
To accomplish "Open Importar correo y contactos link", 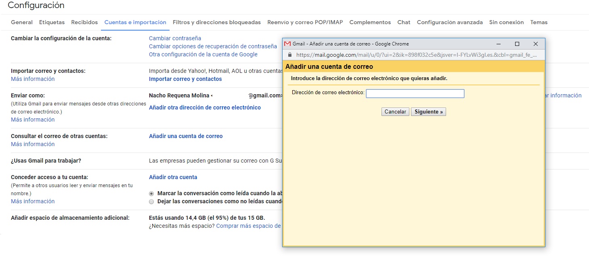I will tap(185, 79).
